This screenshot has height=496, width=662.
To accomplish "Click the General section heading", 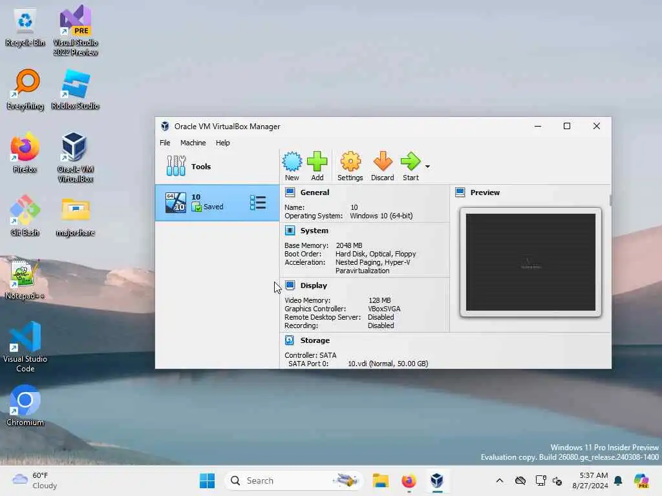I will pos(315,192).
